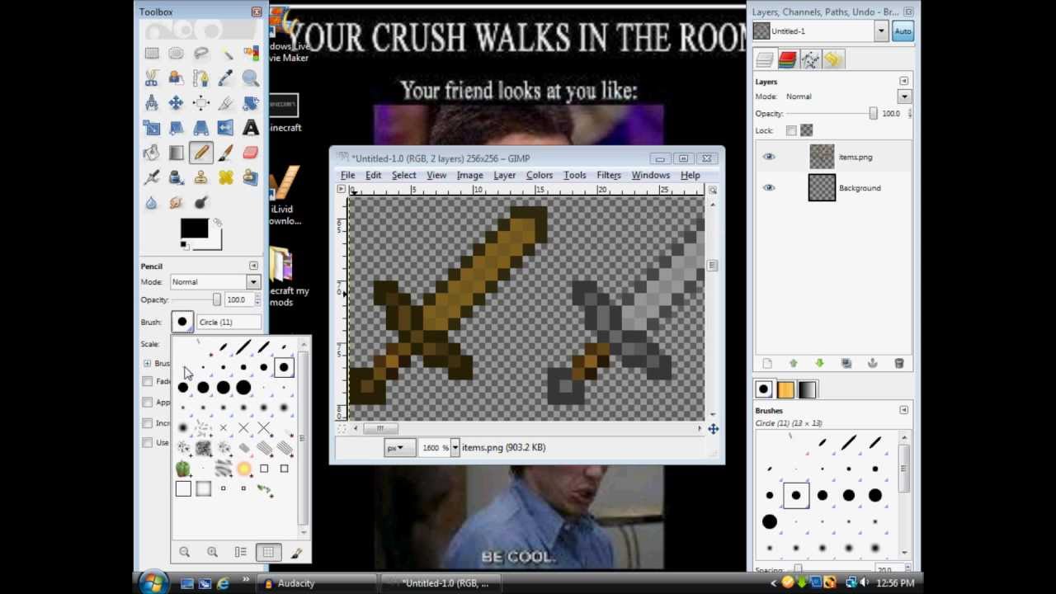Select the Paths tool

pos(201,78)
